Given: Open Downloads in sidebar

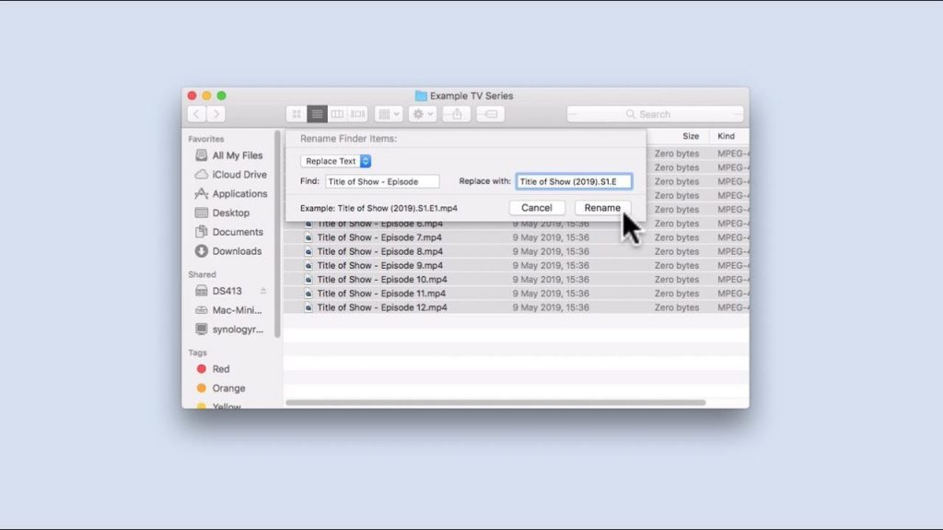Looking at the screenshot, I should click(x=228, y=251).
